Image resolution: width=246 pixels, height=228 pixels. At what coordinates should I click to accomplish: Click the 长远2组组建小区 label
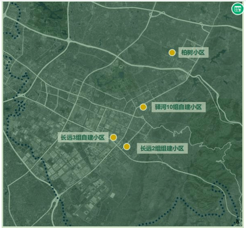click(x=162, y=148)
